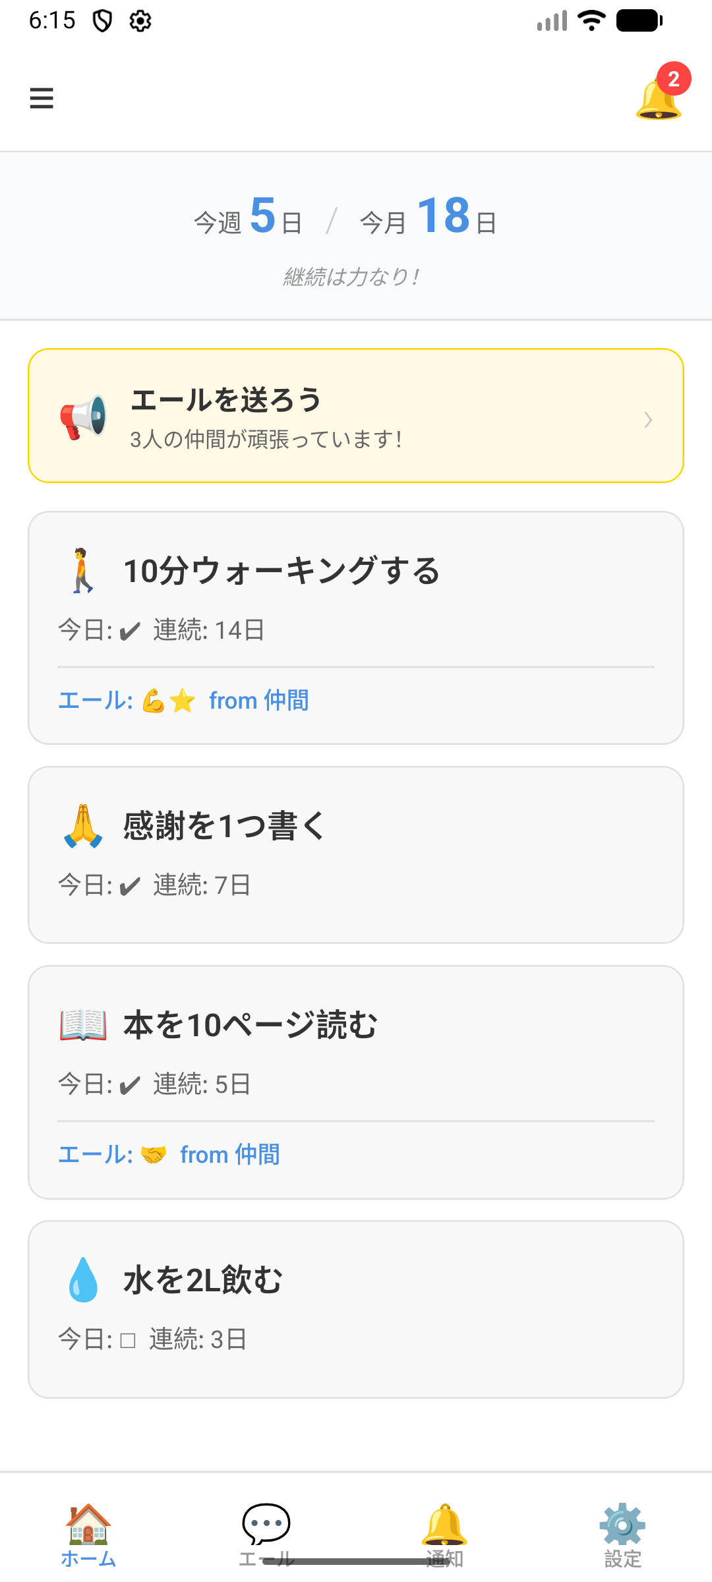The image size is (712, 1582).
Task: Tap the open book reading icon
Action: [x=83, y=1025]
